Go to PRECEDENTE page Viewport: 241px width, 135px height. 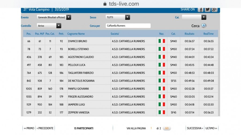tap(45, 128)
